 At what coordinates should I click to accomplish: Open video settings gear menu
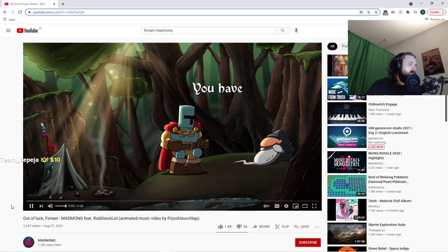286,206
